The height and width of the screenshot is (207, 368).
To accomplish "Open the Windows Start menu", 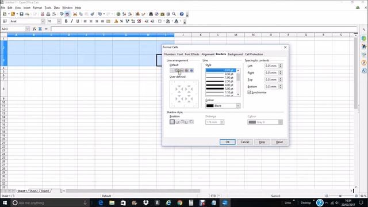I will pyautogui.click(x=5, y=202).
